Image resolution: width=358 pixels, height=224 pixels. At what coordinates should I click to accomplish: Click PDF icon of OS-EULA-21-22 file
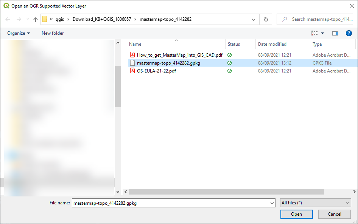click(132, 71)
